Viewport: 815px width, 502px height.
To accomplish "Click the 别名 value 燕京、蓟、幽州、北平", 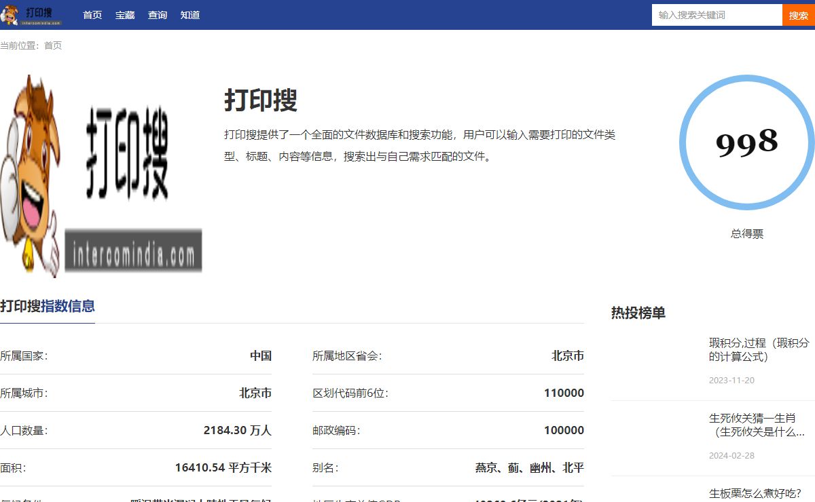I will (530, 468).
